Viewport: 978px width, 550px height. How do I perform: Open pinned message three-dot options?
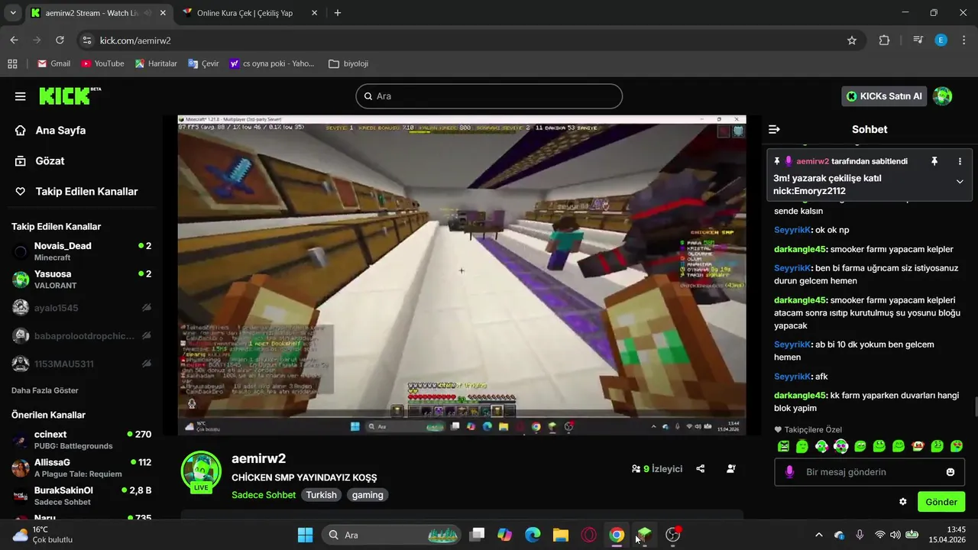[x=960, y=161]
